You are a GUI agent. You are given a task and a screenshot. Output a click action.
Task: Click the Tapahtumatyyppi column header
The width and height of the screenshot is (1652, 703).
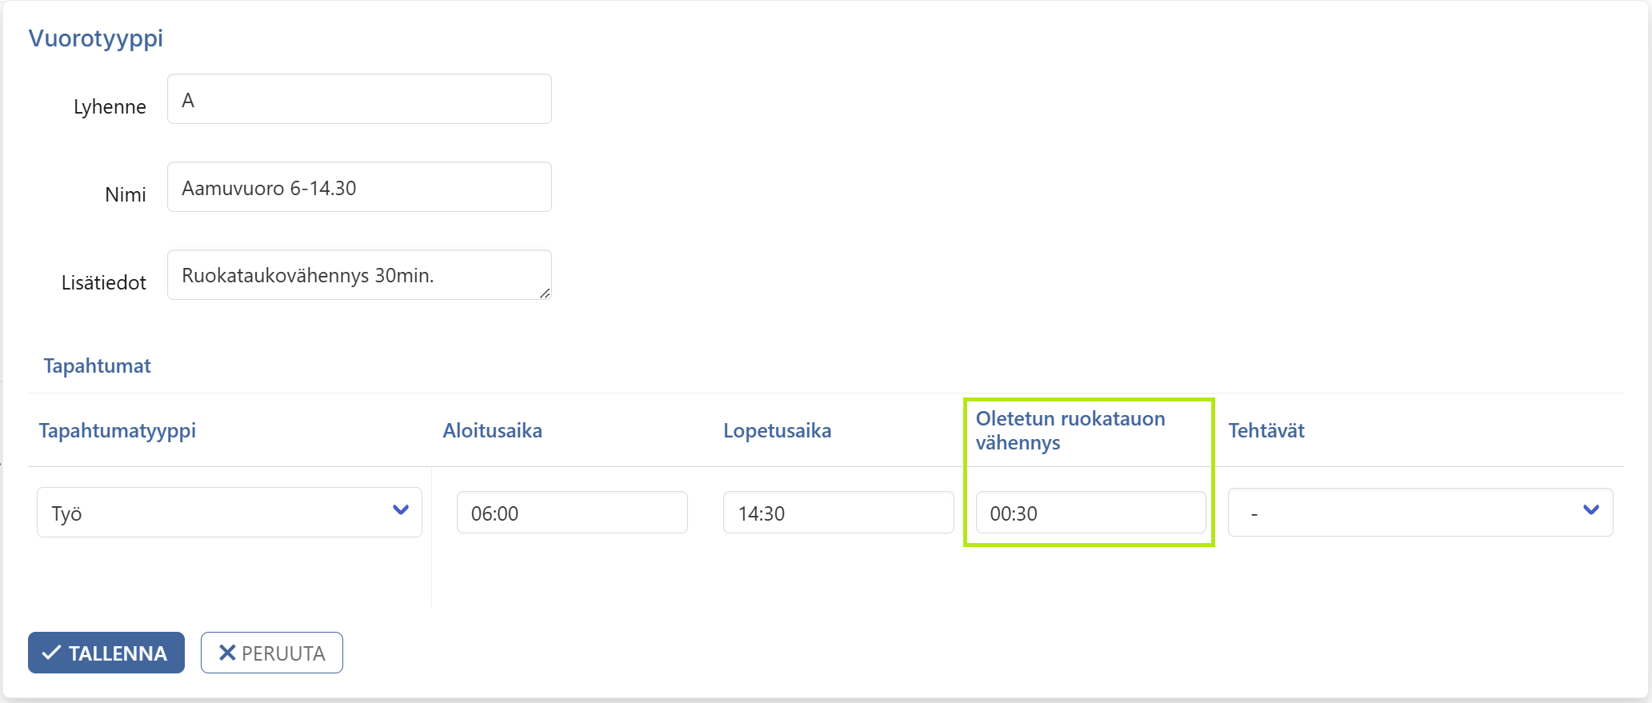tap(118, 430)
